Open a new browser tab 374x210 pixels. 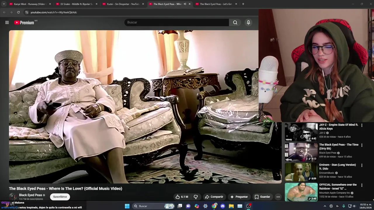pos(243,4)
